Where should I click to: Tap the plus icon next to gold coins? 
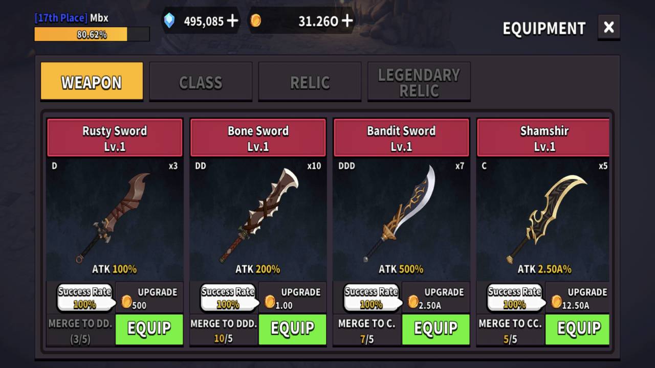pyautogui.click(x=347, y=20)
